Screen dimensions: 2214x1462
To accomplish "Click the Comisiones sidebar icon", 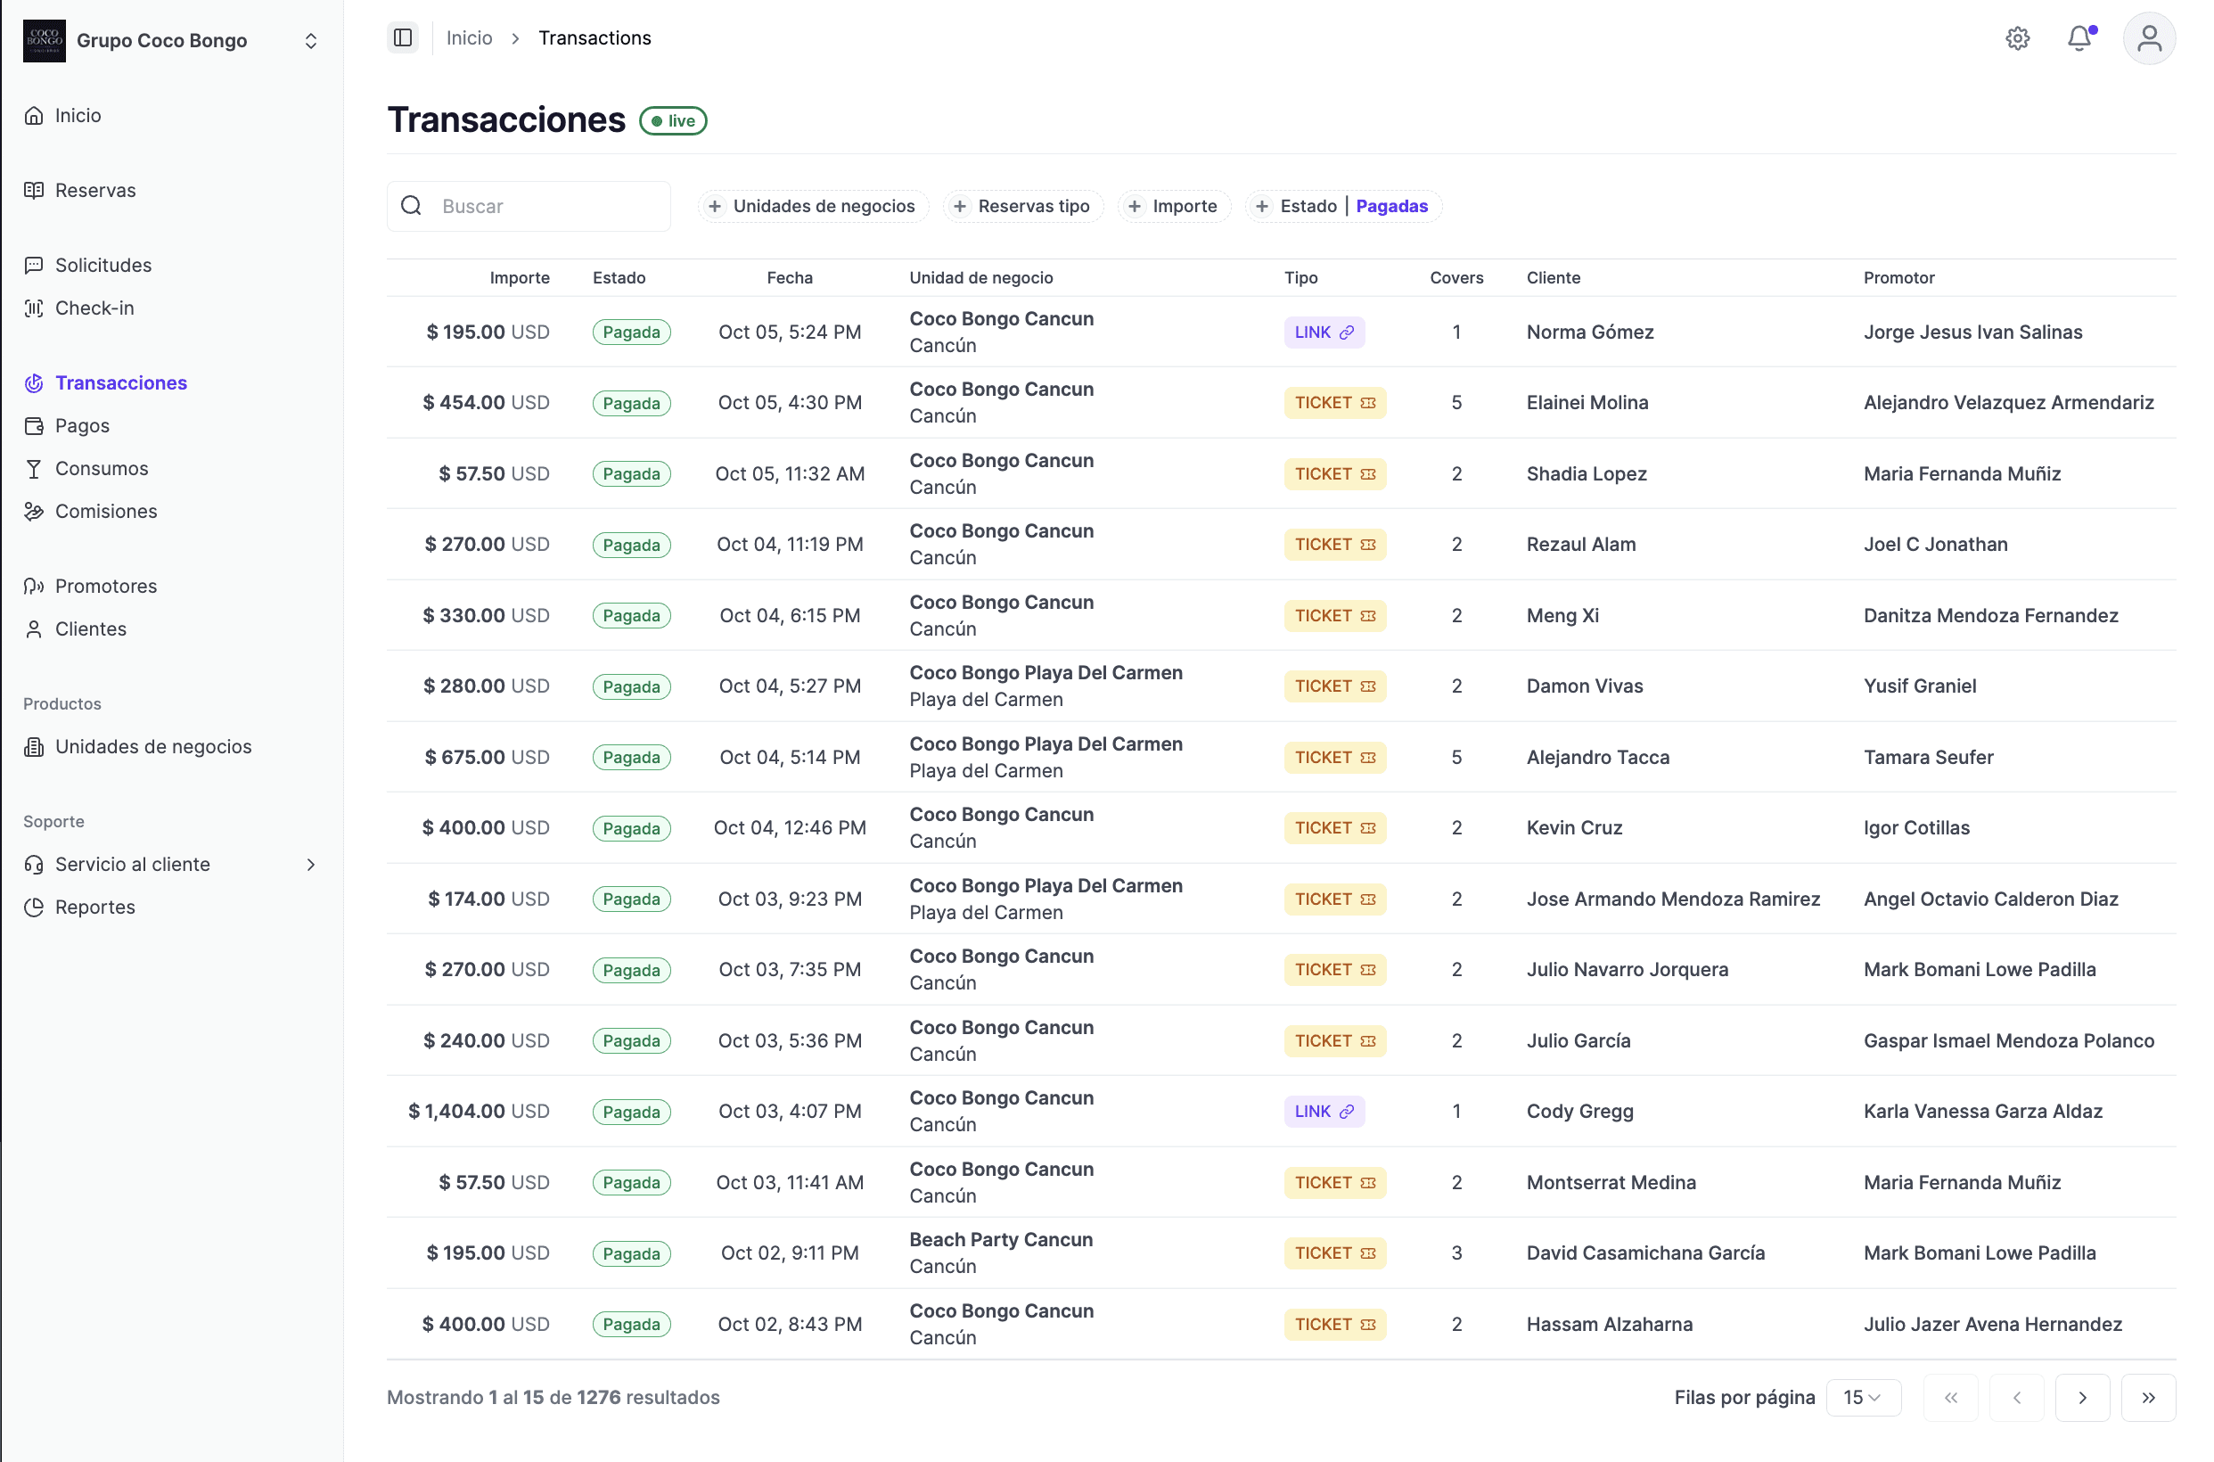I will (x=35, y=512).
